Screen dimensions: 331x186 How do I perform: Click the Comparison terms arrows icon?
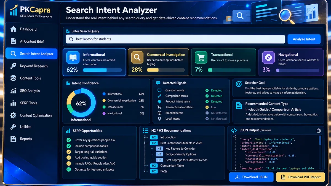(x=159, y=96)
